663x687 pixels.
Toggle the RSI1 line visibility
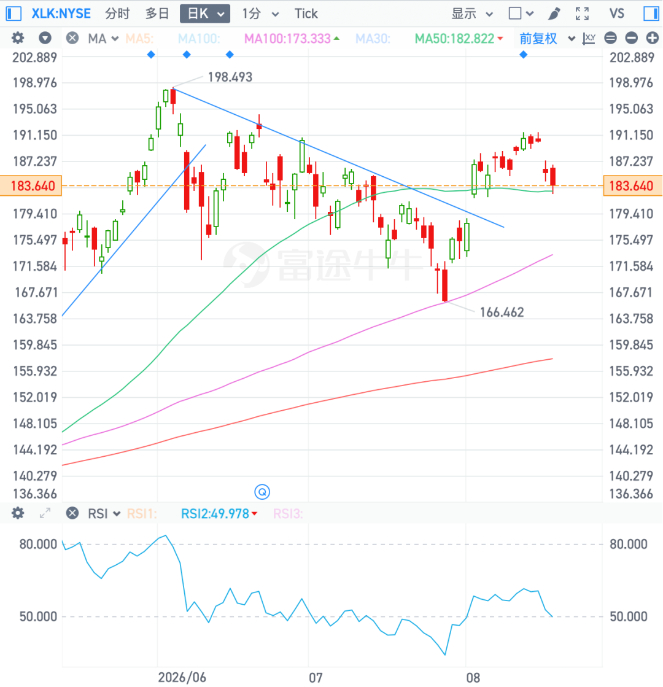pos(142,513)
